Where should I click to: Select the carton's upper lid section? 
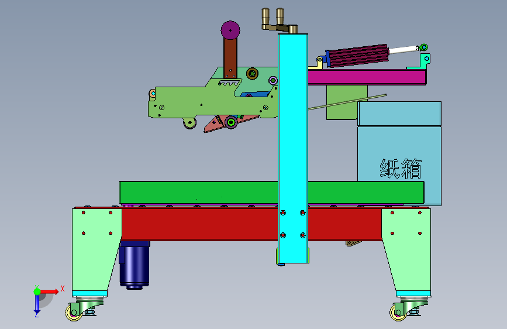[x=399, y=114]
